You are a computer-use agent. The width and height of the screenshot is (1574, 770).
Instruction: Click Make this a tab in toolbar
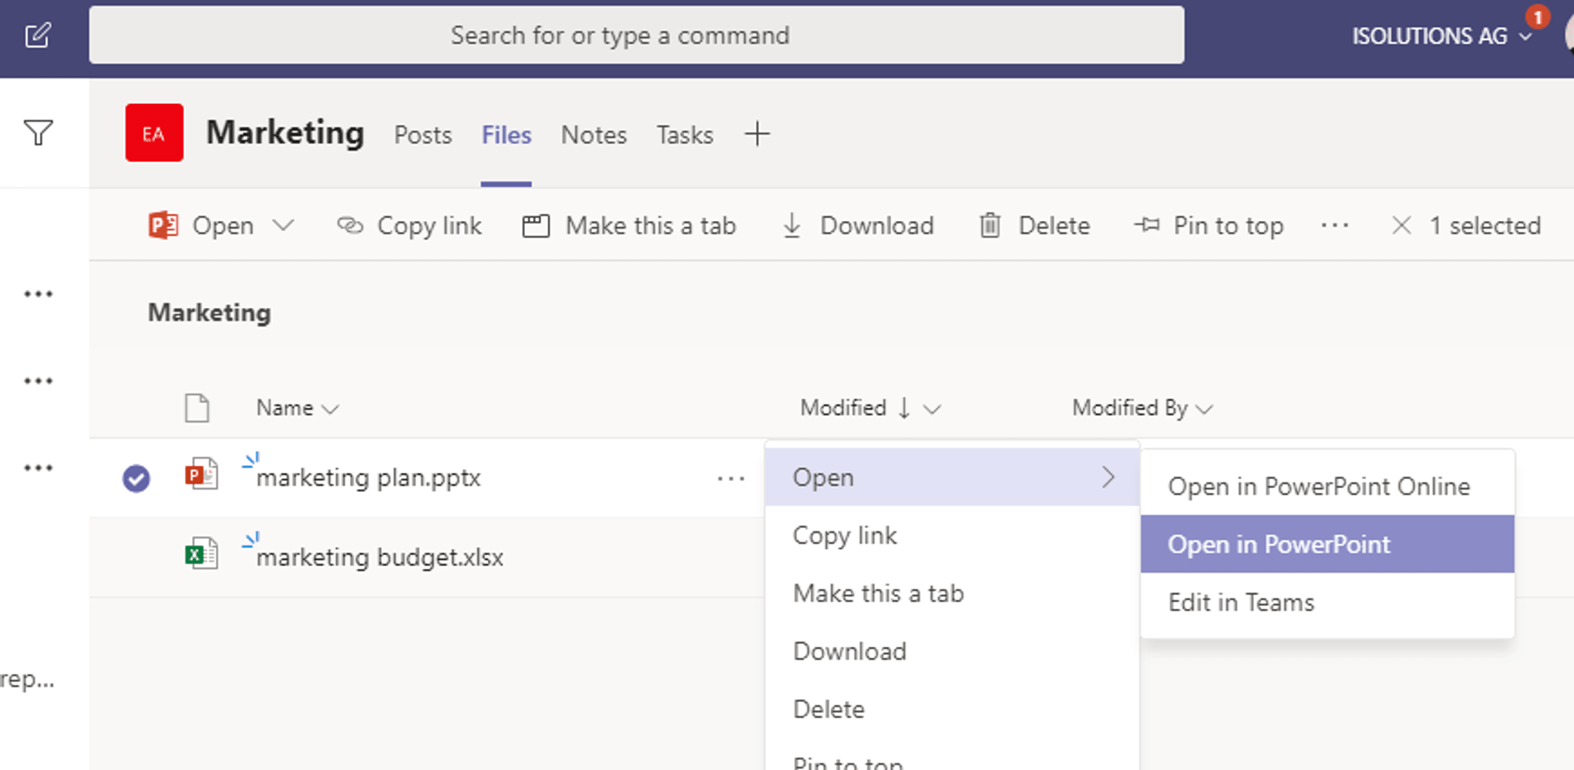651,226
